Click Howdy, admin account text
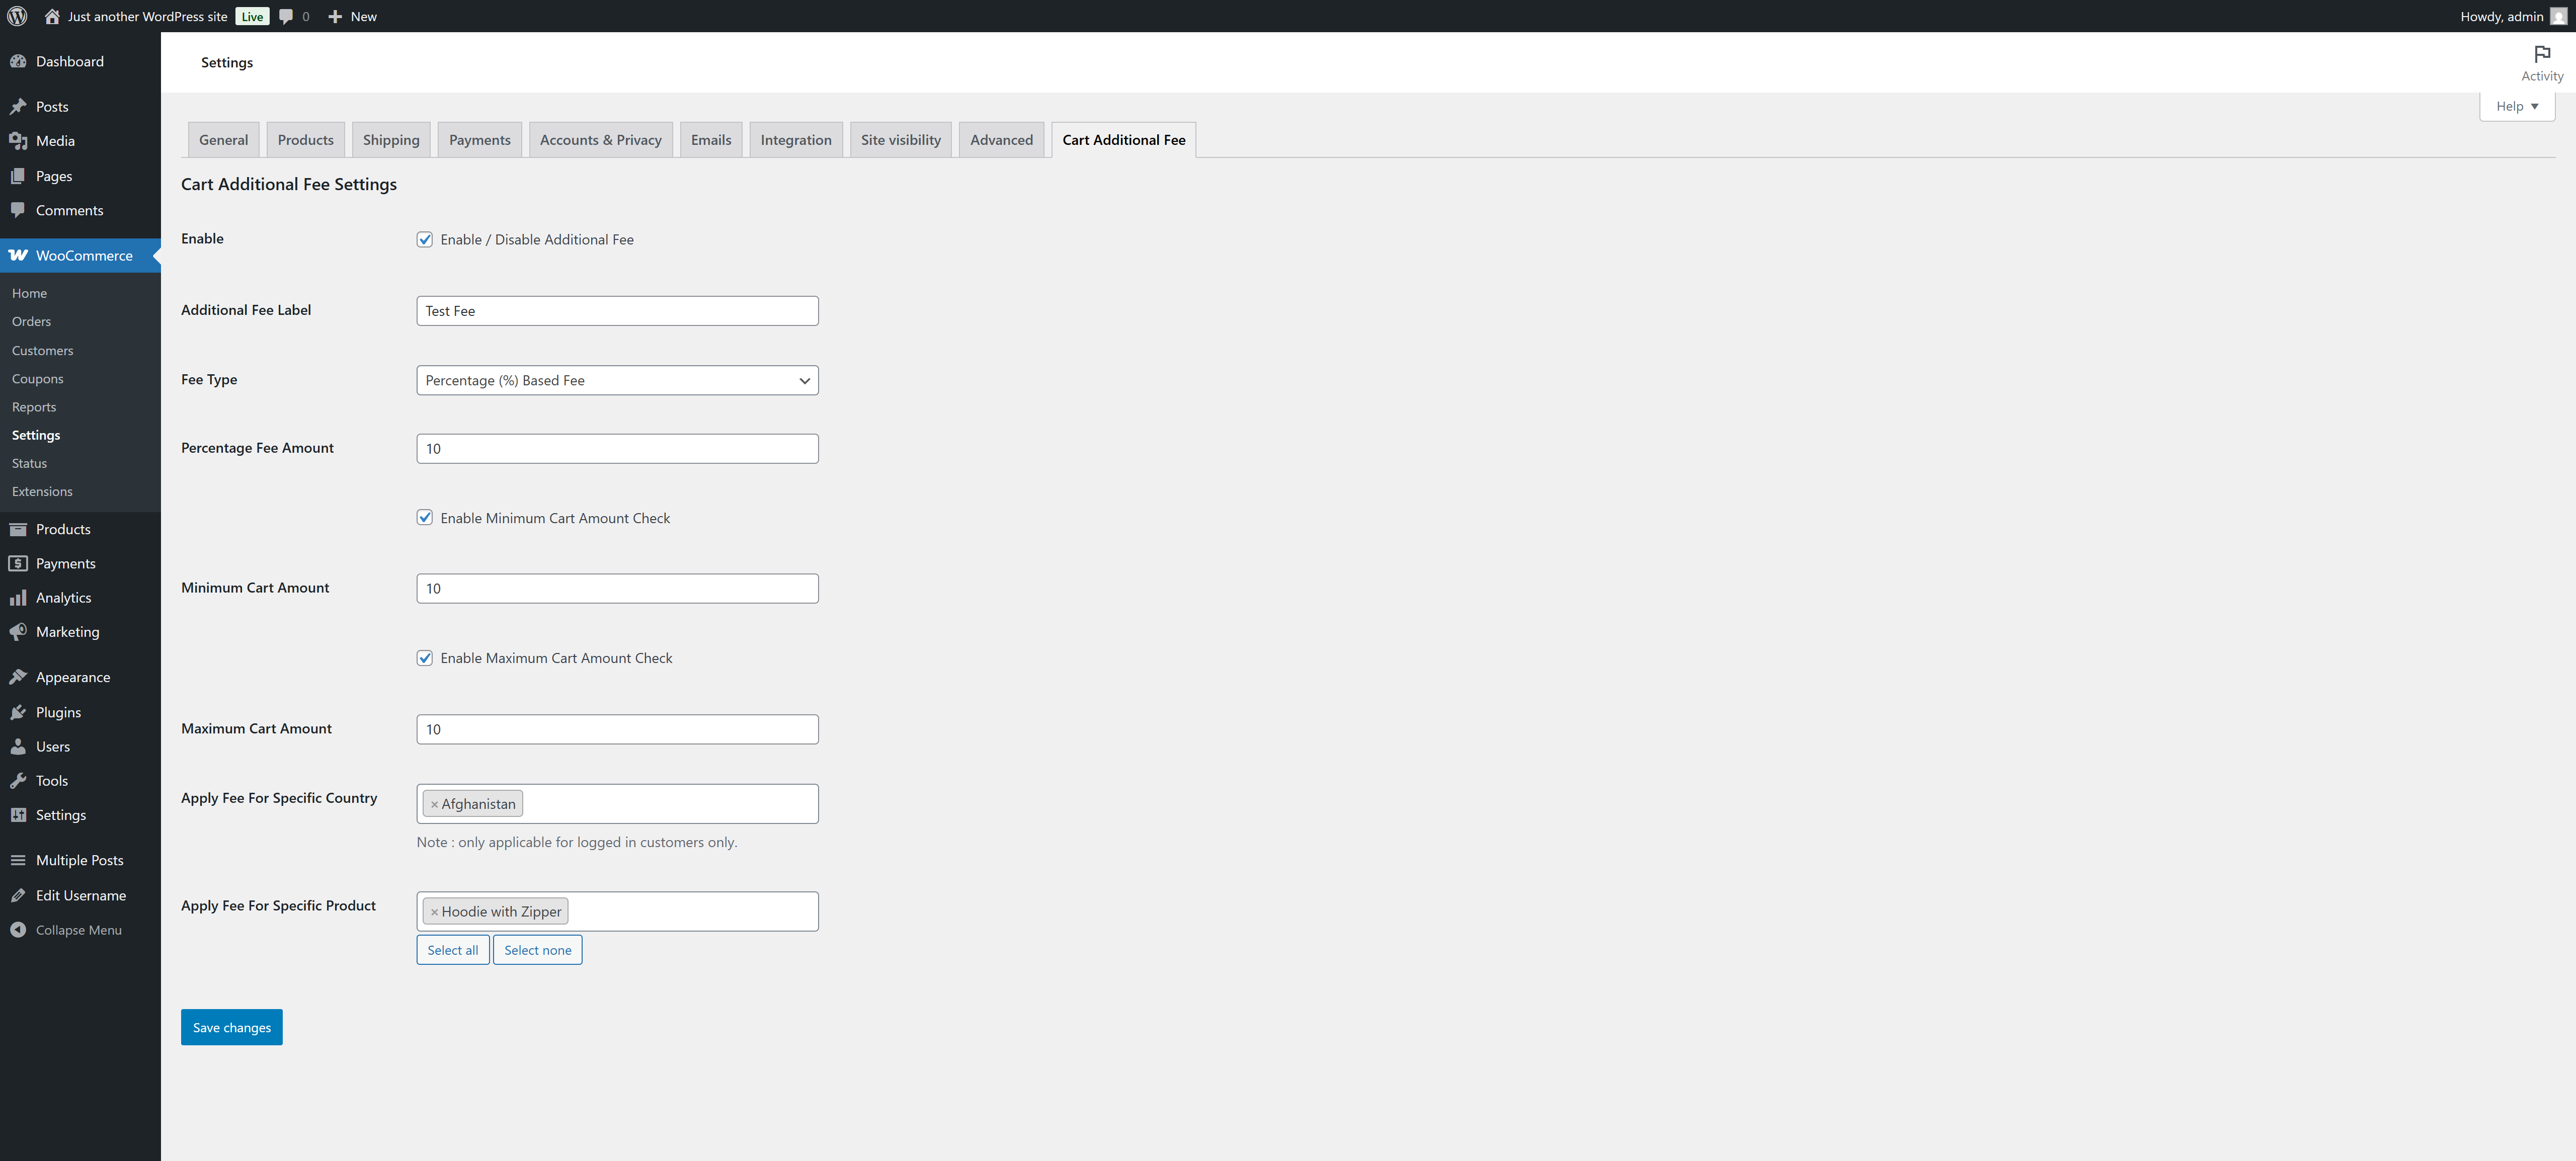The width and height of the screenshot is (2576, 1161). coord(2501,16)
